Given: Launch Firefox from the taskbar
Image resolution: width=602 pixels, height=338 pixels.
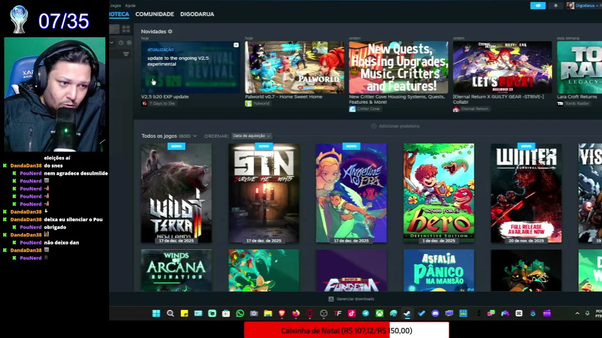Looking at the screenshot, I should pyautogui.click(x=296, y=314).
